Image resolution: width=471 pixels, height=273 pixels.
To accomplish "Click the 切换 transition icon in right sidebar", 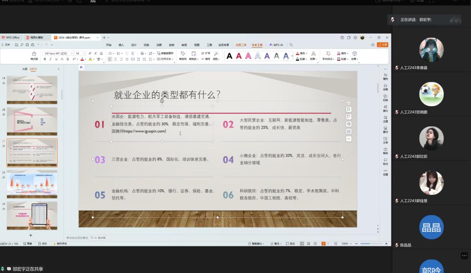I will [x=385, y=97].
